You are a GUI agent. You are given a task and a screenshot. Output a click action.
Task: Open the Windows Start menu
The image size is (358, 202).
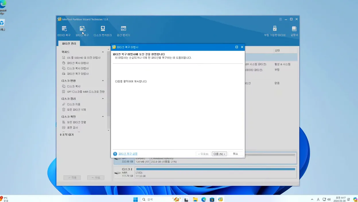tap(135, 199)
